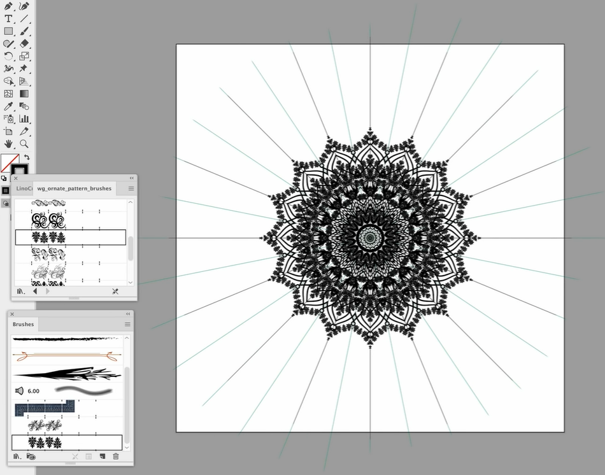Select the Type tool
Image resolution: width=605 pixels, height=475 pixels.
point(9,18)
